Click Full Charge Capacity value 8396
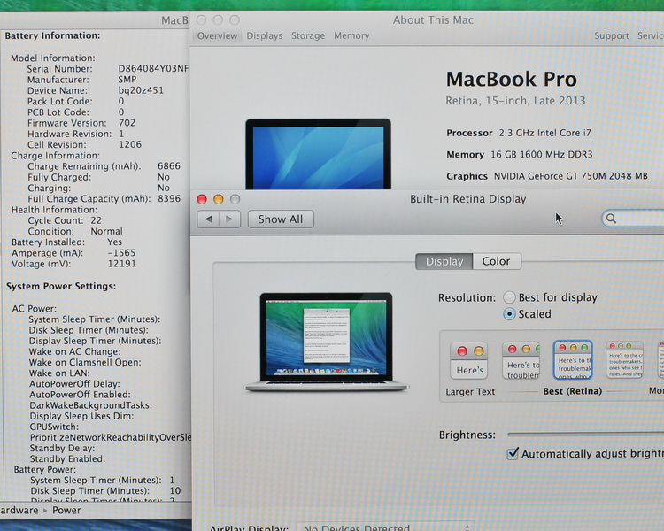The width and height of the screenshot is (664, 531). [169, 198]
